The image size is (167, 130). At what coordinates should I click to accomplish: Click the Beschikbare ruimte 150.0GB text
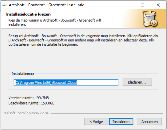tap(31, 103)
